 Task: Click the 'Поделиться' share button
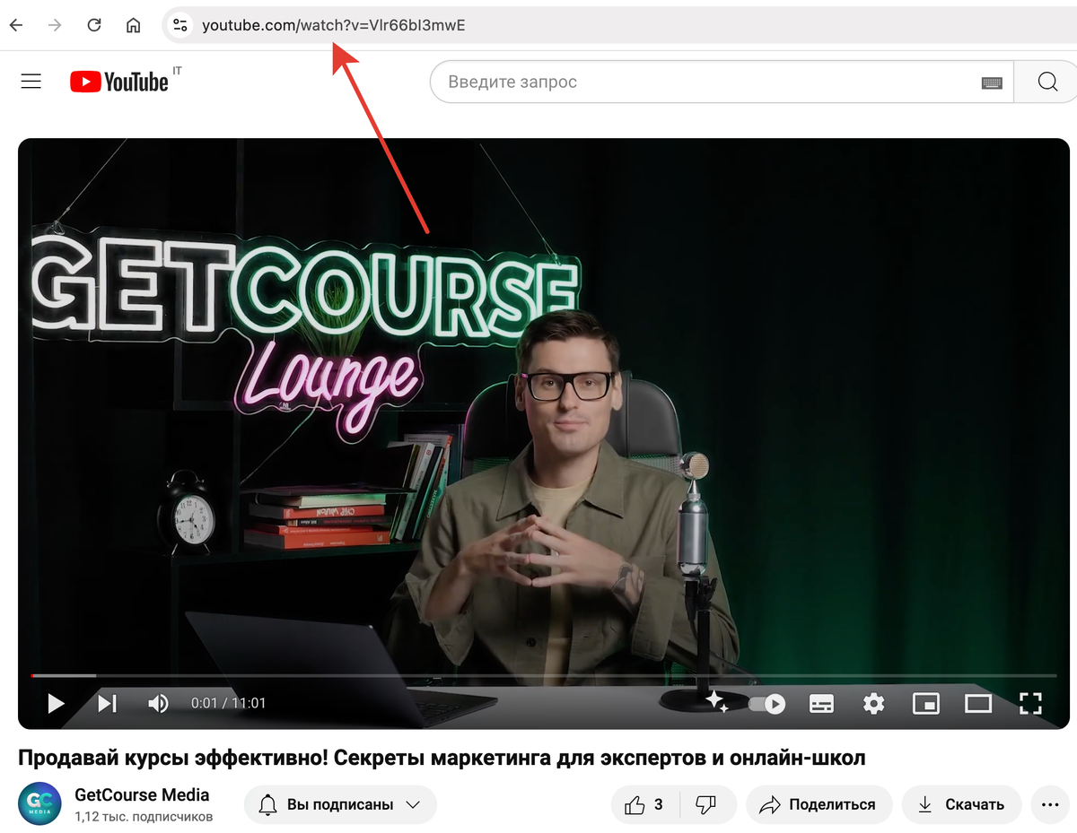(819, 805)
